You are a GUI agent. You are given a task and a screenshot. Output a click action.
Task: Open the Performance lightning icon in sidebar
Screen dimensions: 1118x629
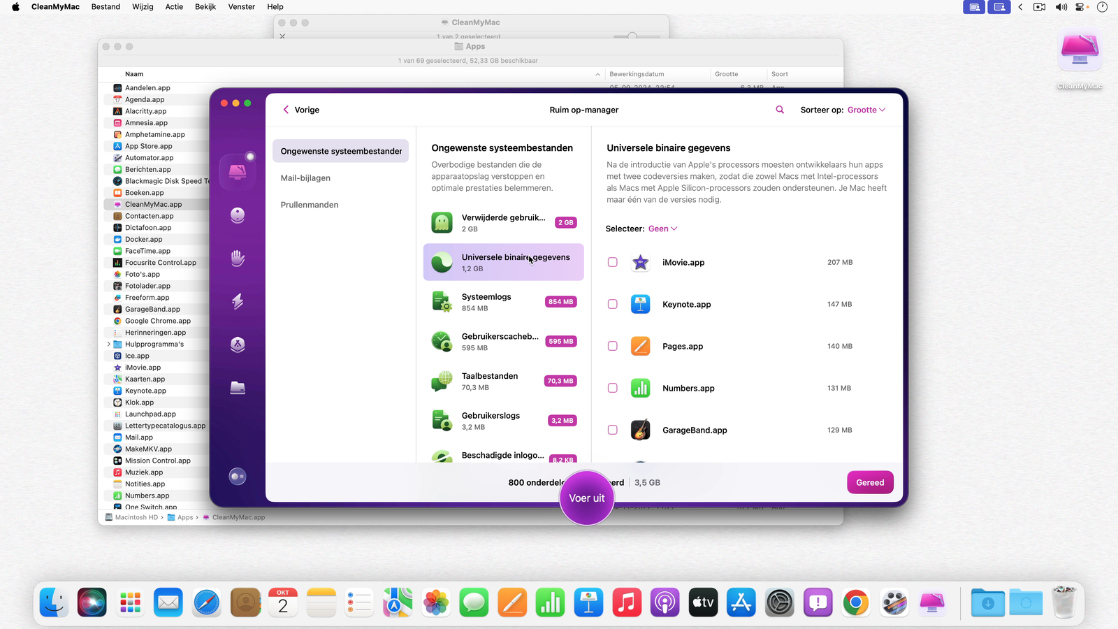tap(238, 301)
